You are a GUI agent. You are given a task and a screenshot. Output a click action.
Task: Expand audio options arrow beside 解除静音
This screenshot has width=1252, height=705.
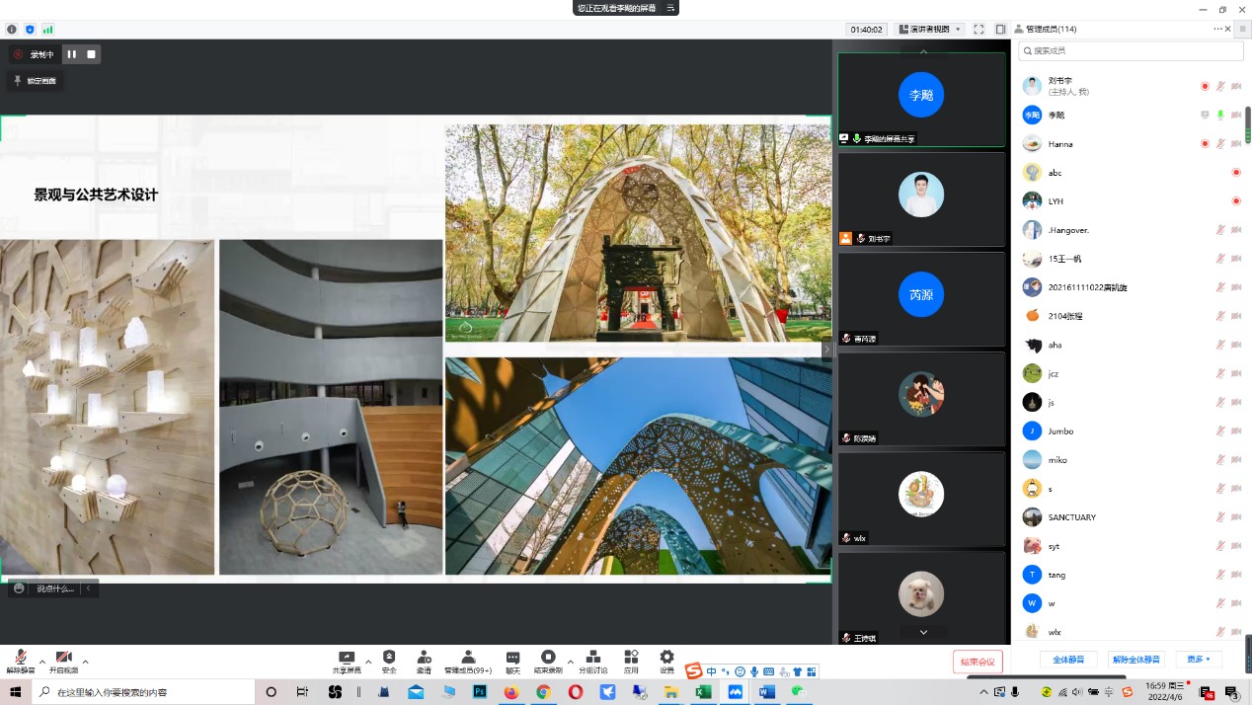point(41,661)
